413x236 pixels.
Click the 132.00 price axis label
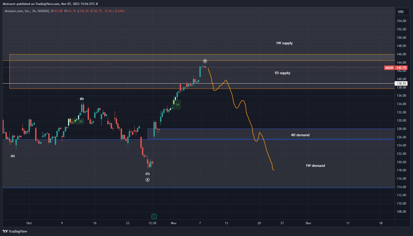click(401, 112)
